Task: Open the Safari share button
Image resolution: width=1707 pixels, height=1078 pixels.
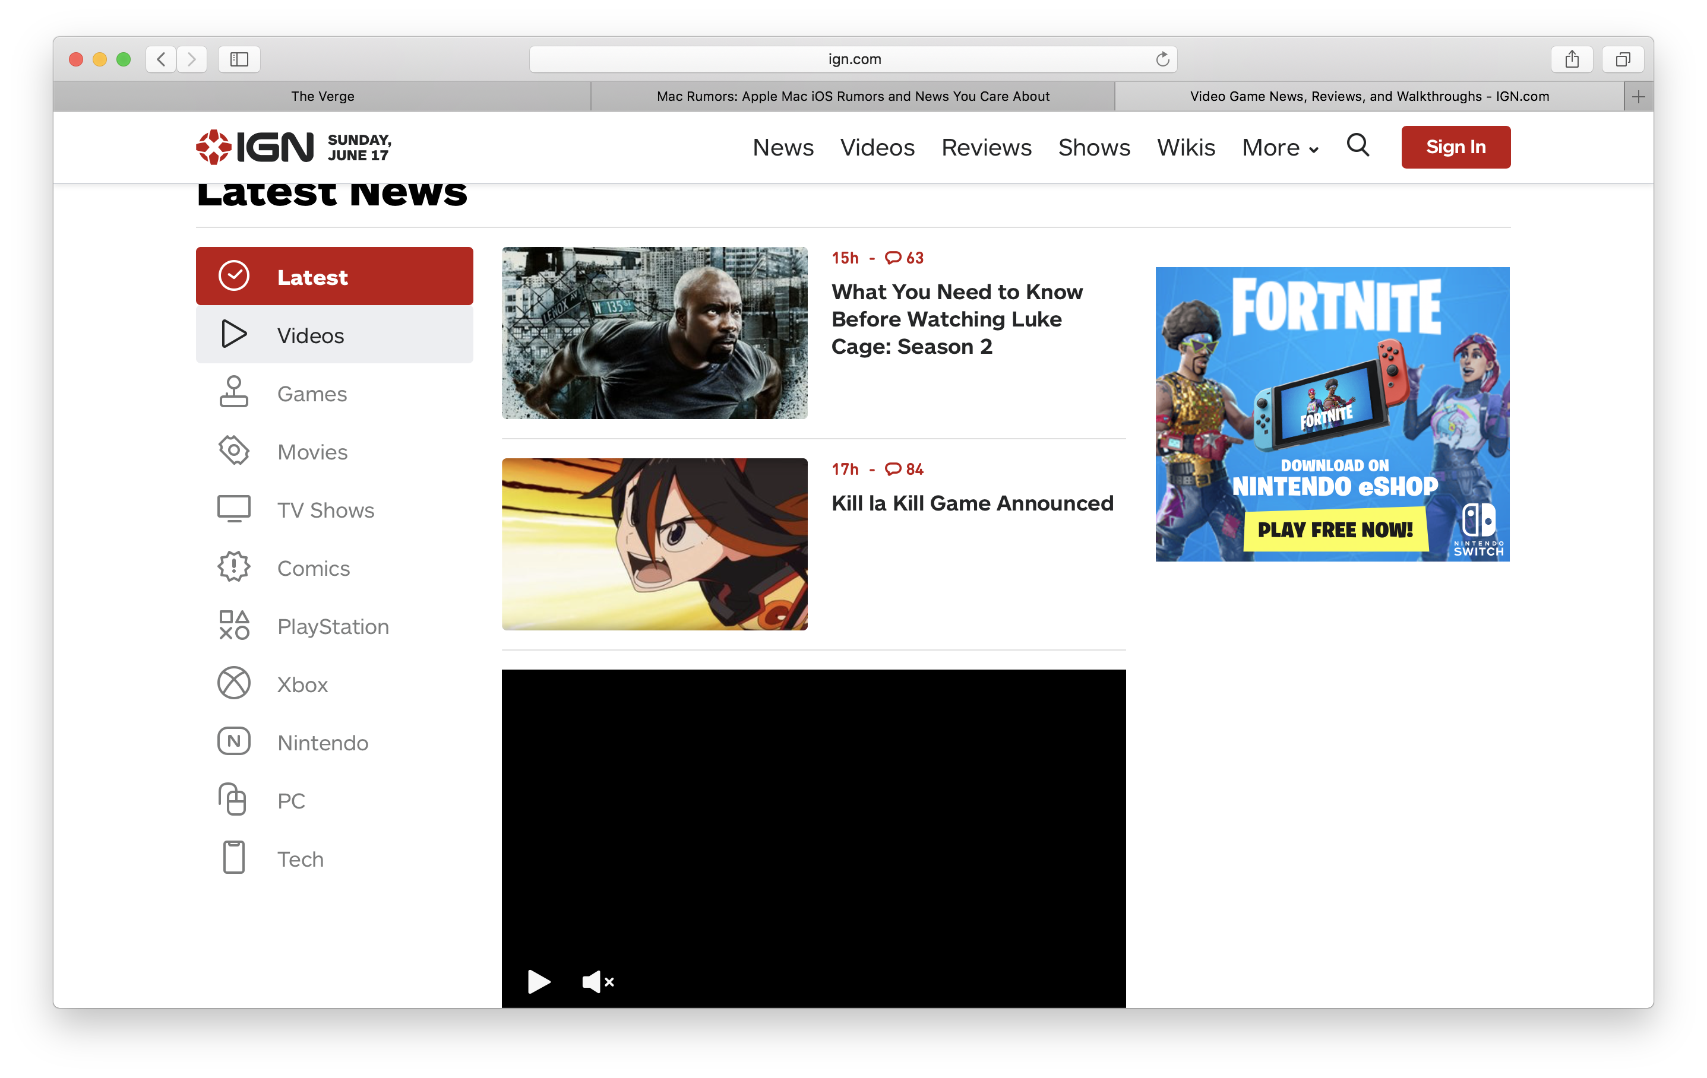Action: coord(1572,59)
